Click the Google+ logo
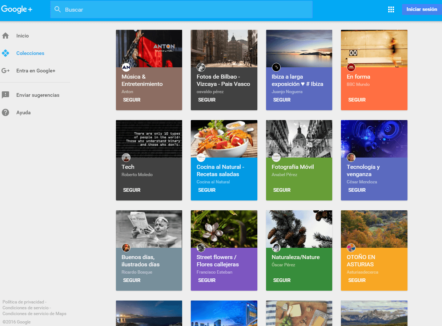 [x=17, y=9]
